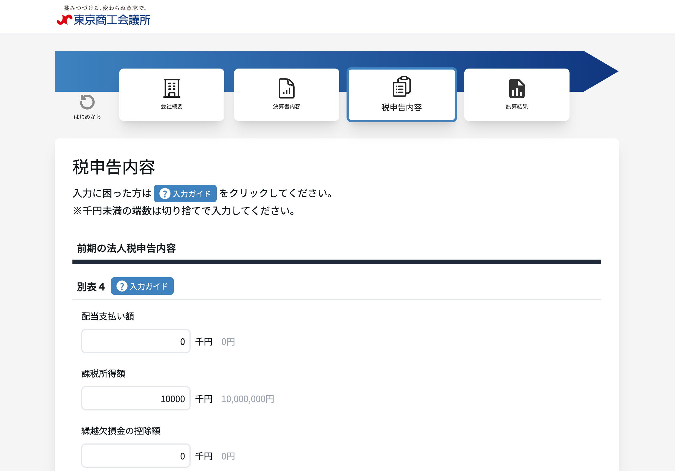Click the 前期の法人税申告内容 section heading

tap(126, 248)
